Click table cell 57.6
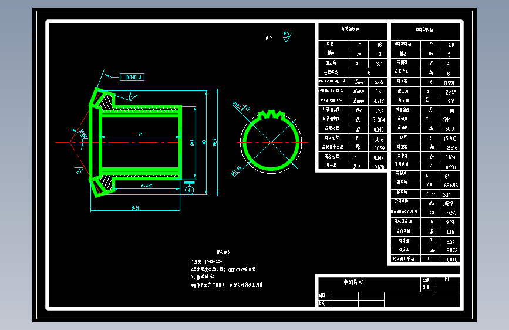Image resolution: width=509 pixels, height=330 pixels. (x=379, y=82)
